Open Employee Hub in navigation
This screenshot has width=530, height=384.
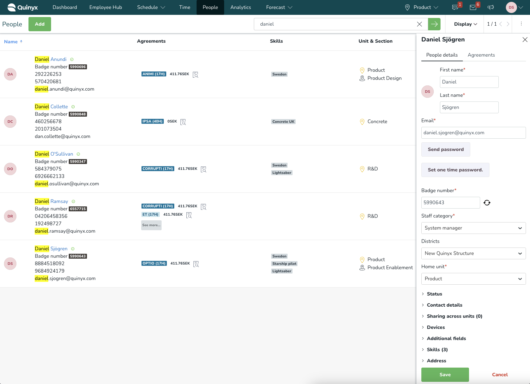(106, 7)
